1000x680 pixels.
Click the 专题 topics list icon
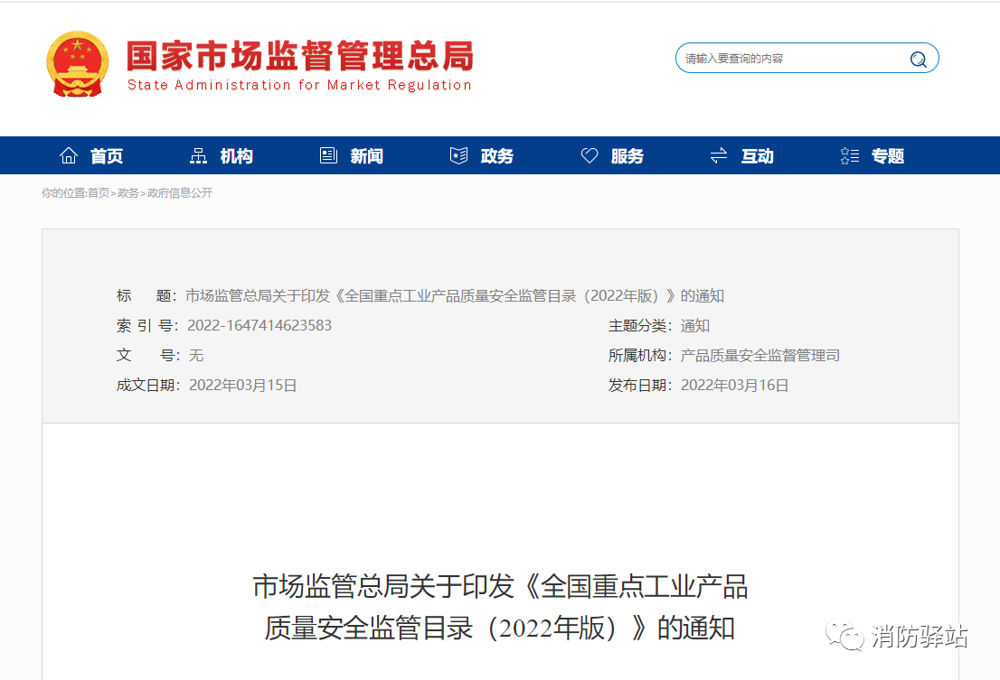tap(848, 154)
